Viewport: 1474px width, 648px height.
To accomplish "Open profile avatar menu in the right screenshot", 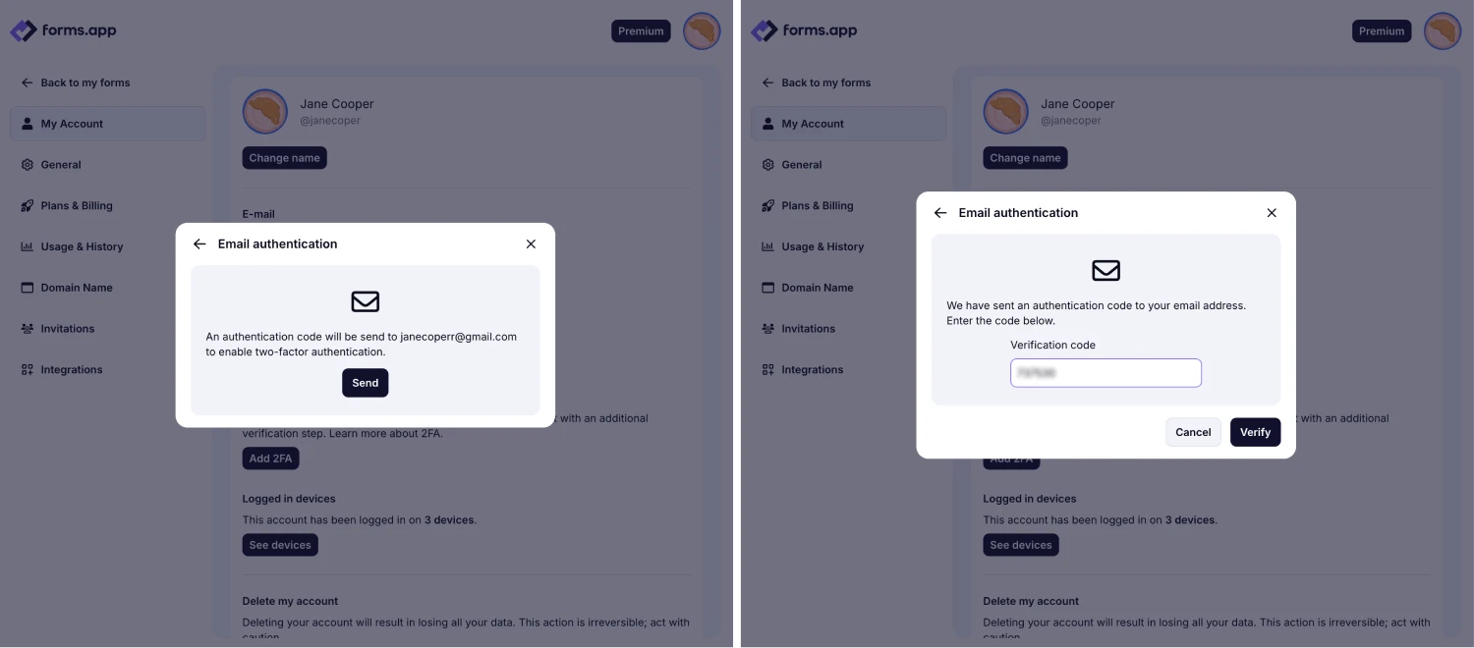I will click(1442, 31).
